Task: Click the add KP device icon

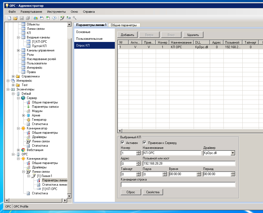Action: (x=69, y=18)
